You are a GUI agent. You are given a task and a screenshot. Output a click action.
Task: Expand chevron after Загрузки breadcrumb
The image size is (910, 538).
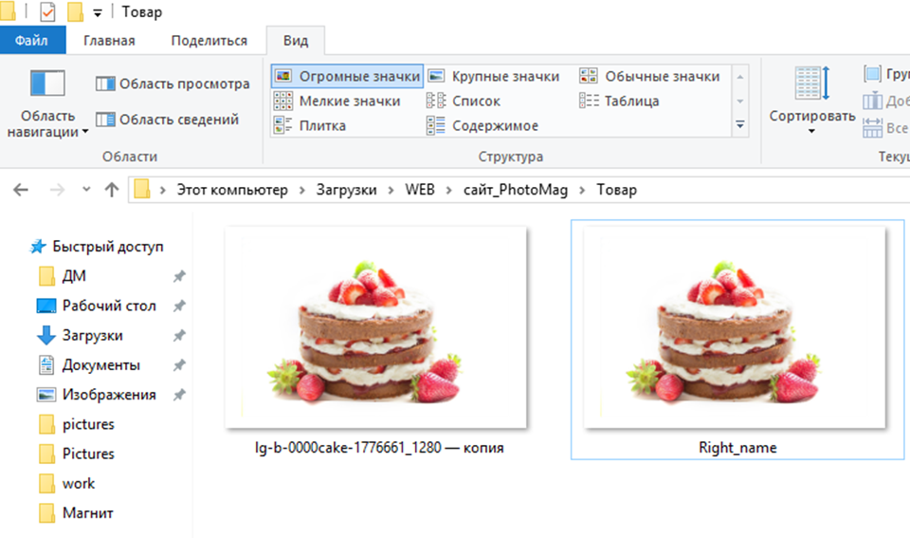pos(391,190)
